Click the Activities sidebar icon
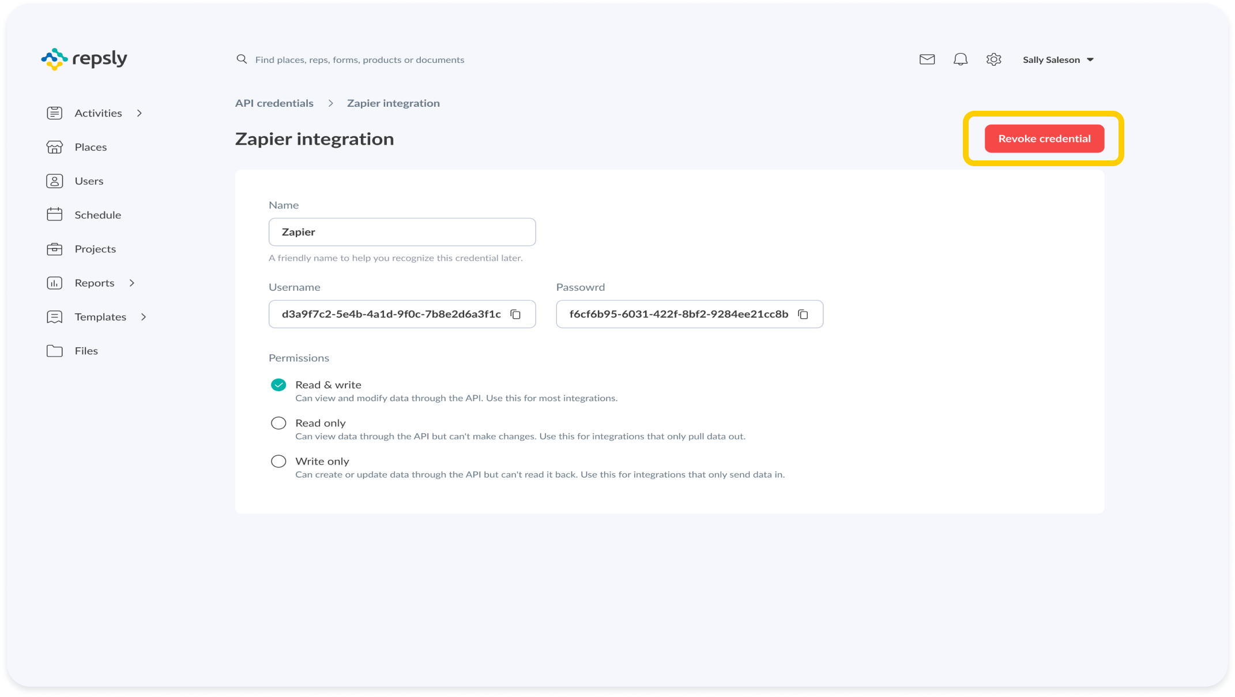 [x=55, y=113]
